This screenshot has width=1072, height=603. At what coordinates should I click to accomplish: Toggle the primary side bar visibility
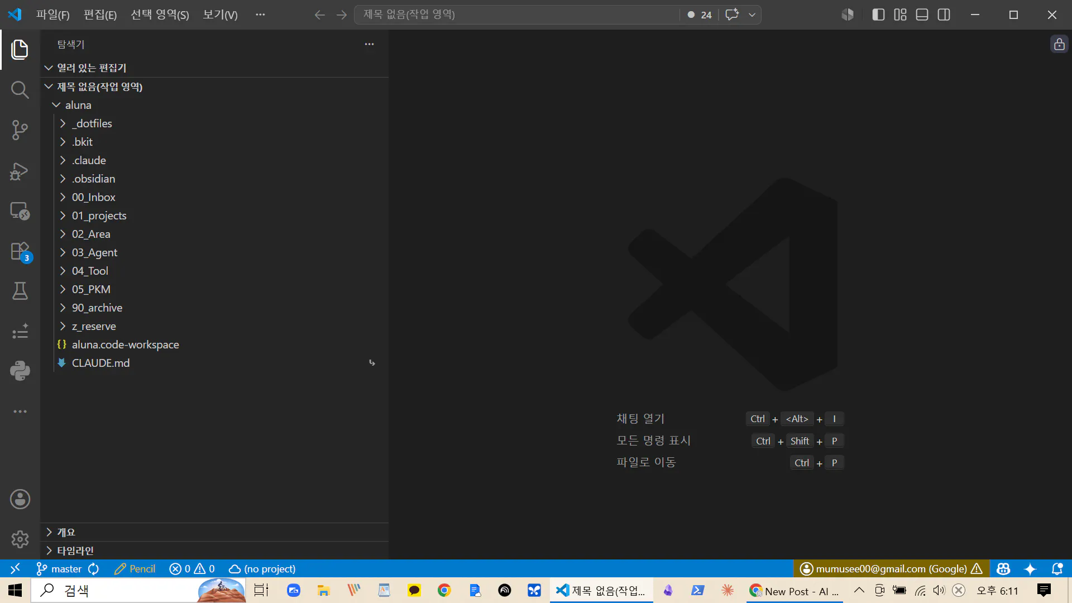point(878,15)
